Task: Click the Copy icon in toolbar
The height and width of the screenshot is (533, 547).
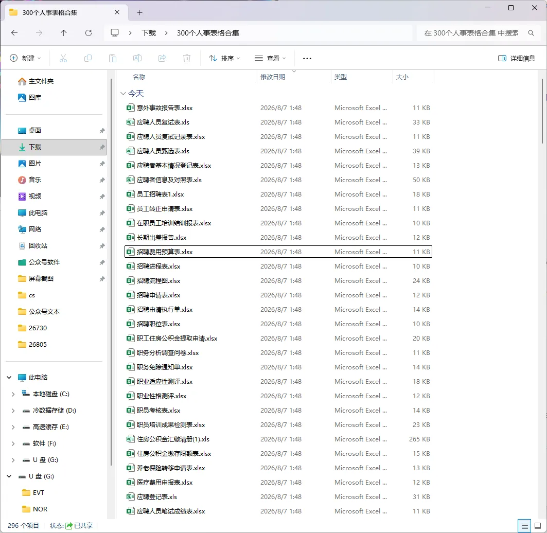Action: tap(88, 58)
